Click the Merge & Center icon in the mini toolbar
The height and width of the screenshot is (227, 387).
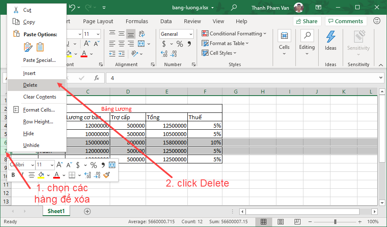click(112, 165)
